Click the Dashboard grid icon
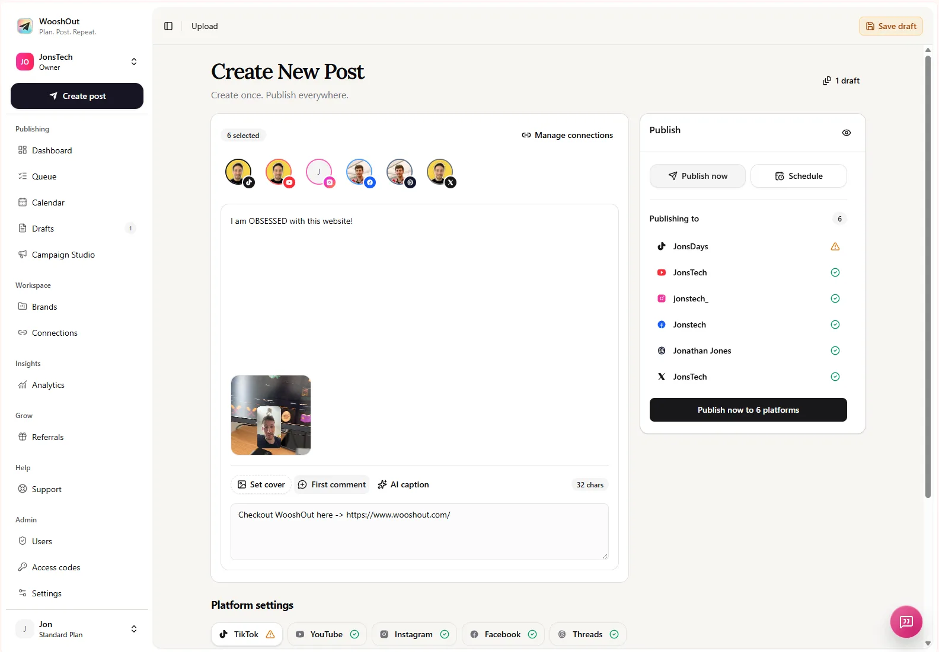Screen dimensions: 939x652 coord(23,150)
